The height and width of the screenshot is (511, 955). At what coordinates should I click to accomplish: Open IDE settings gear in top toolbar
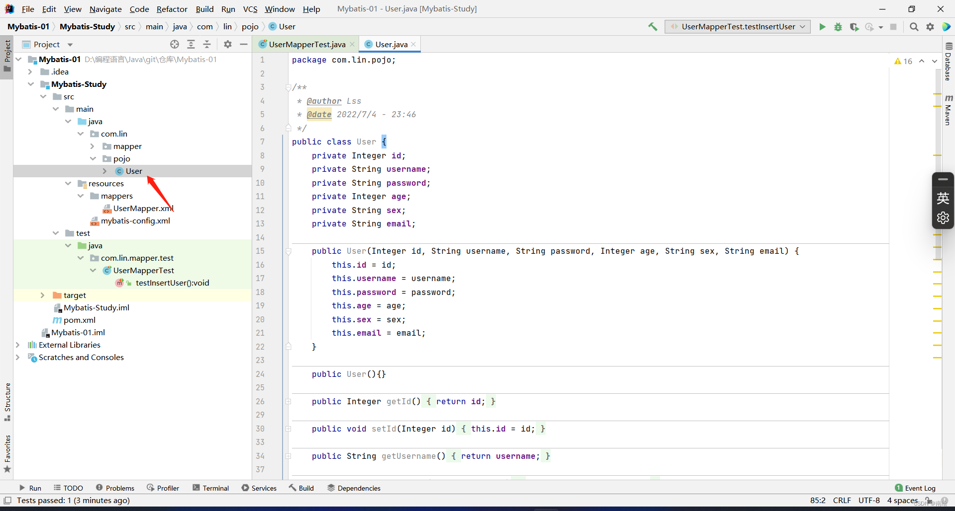point(930,27)
